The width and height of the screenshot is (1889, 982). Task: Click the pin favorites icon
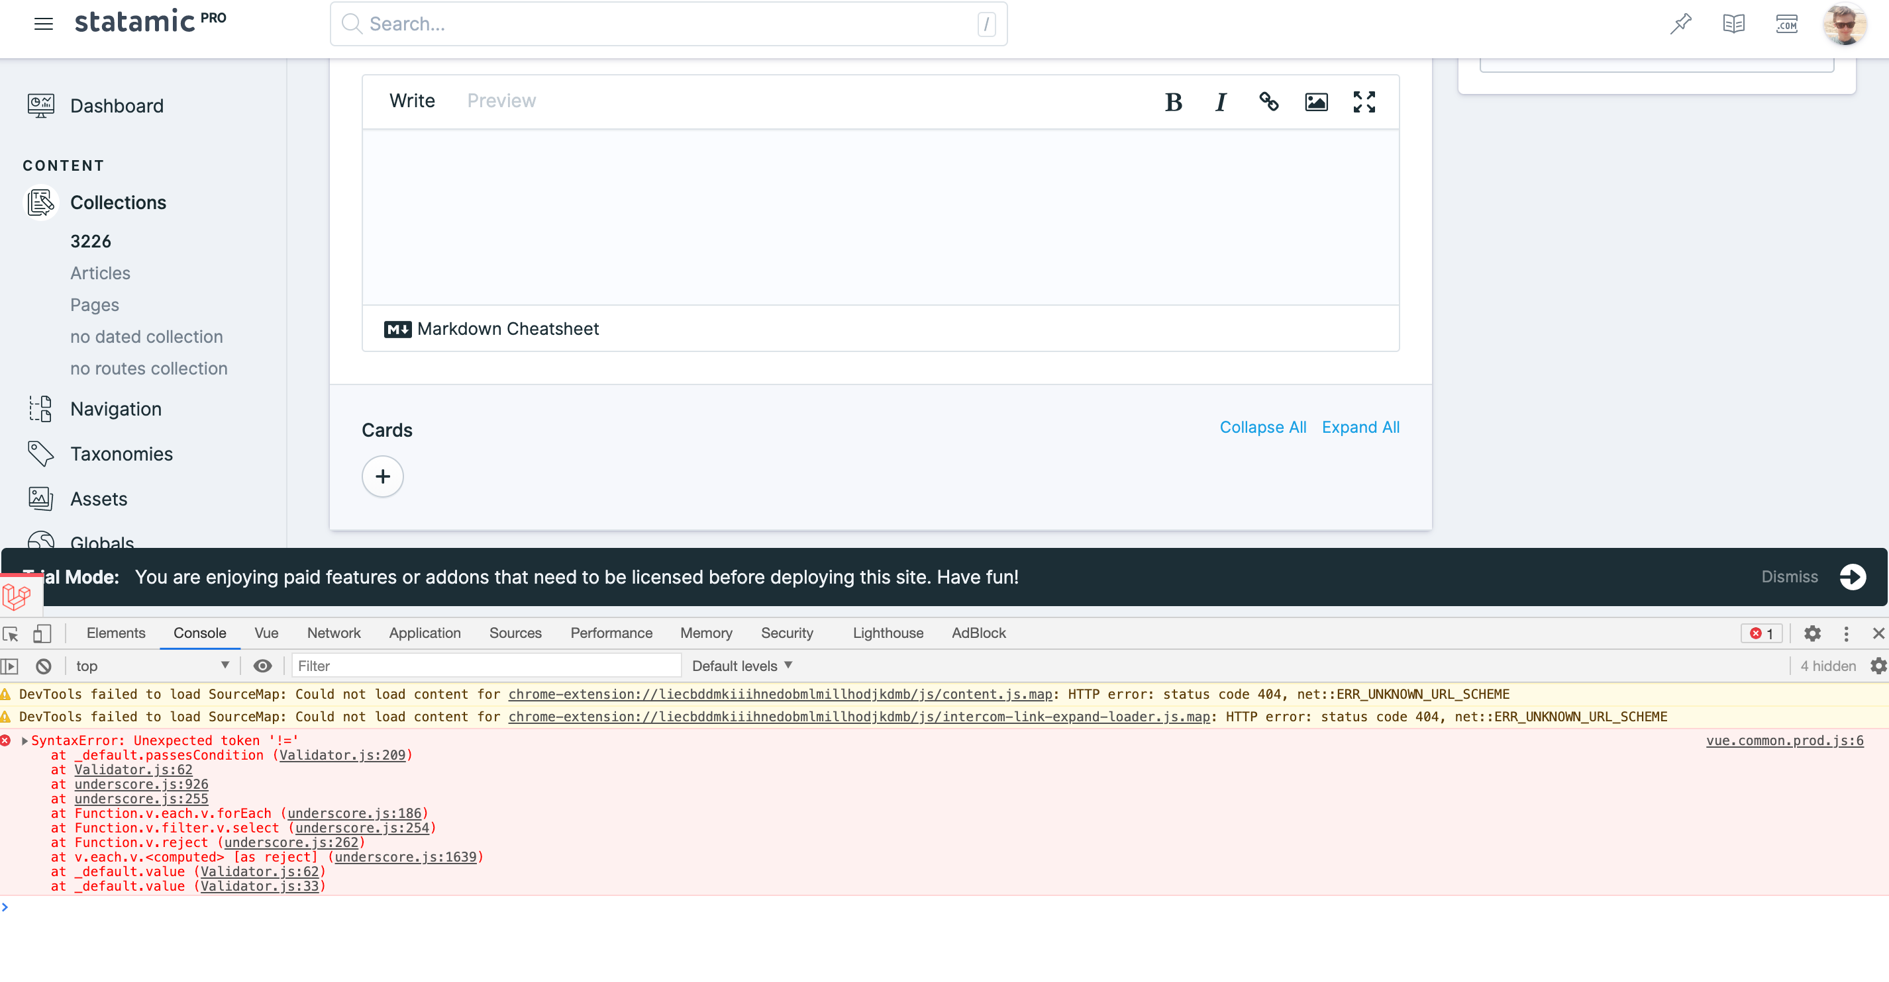1680,24
